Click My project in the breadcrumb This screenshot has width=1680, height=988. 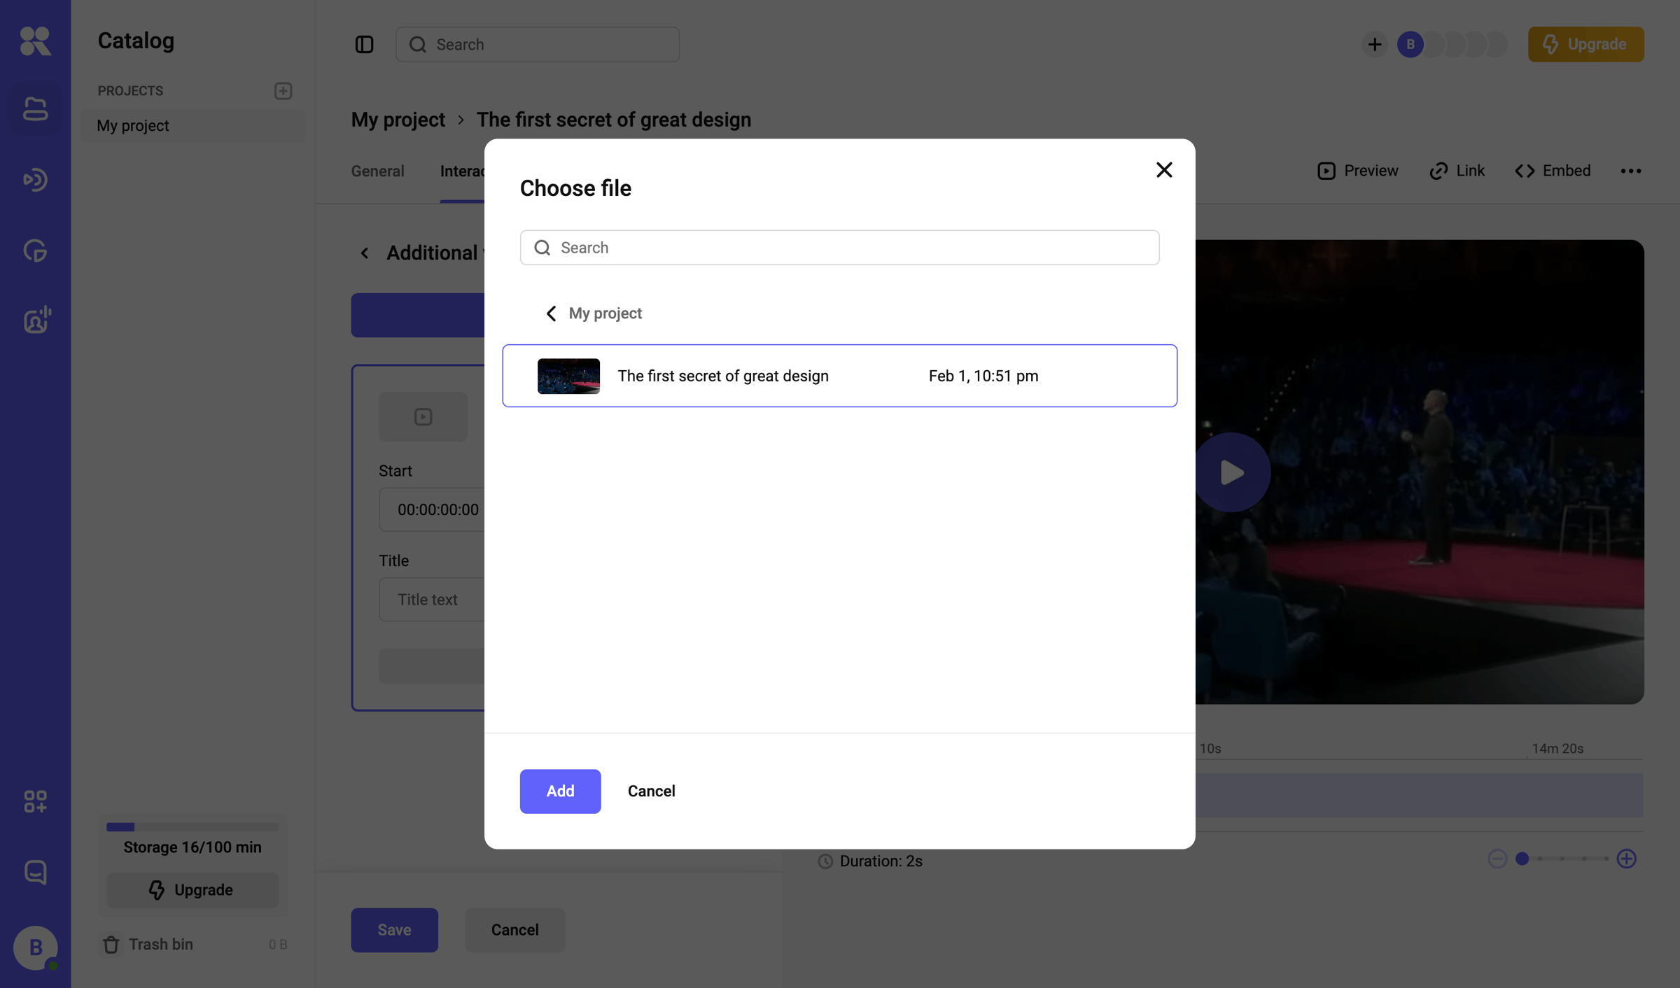398,120
